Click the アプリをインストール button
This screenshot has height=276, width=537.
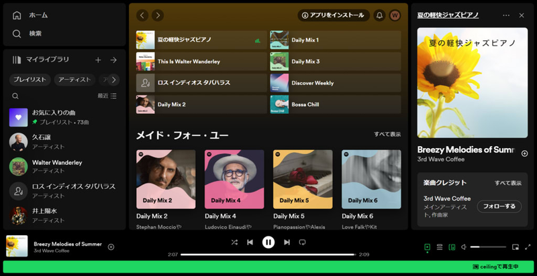click(x=334, y=15)
